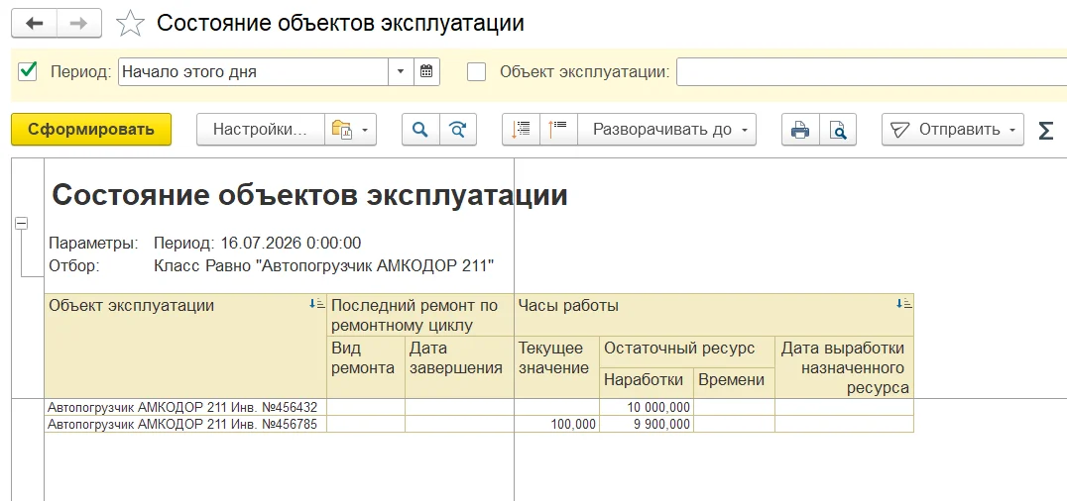Sort by Часы работы column sort icon

pos(903,304)
